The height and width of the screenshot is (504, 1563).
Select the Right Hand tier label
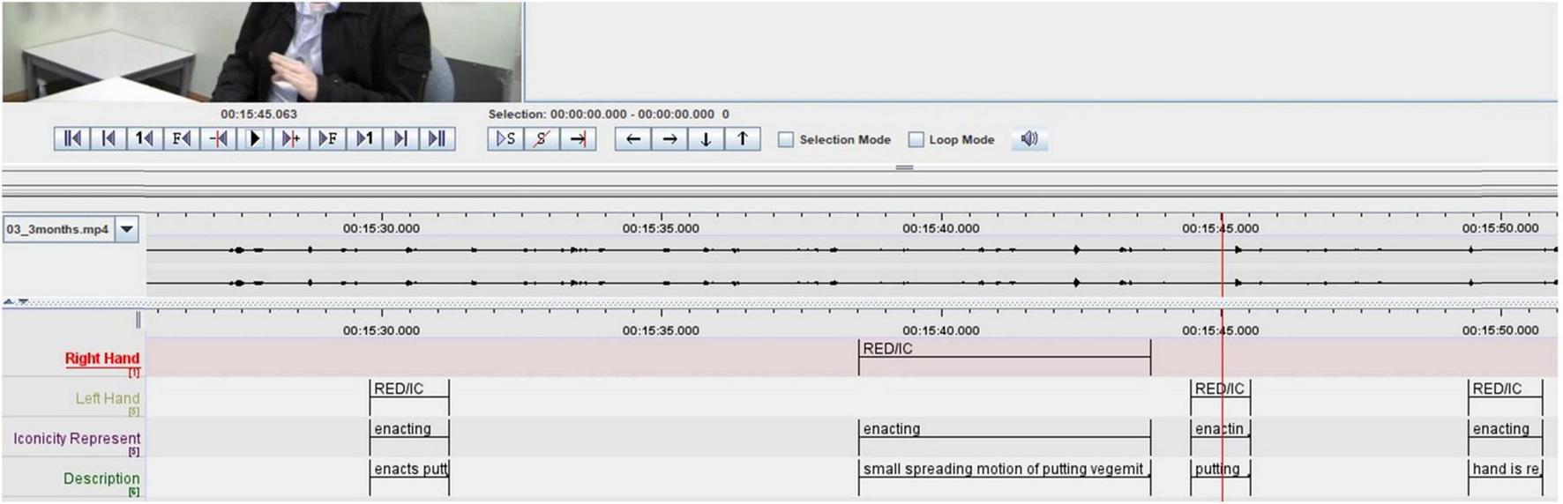101,359
